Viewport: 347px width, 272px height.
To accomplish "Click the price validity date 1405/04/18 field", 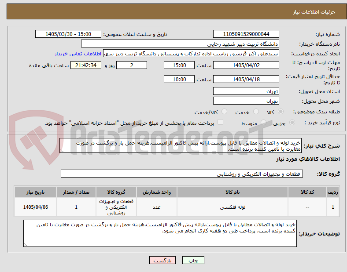I will point(246,79).
